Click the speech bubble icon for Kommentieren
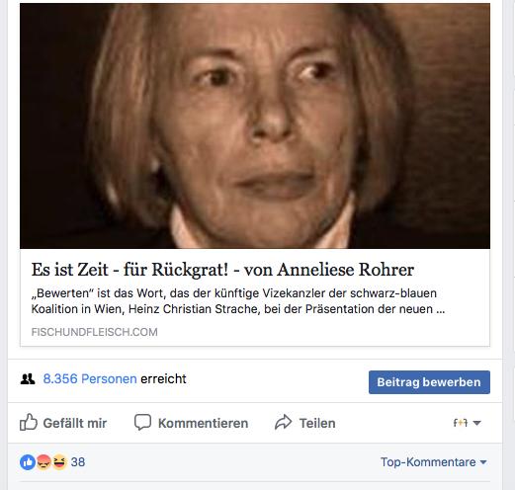This screenshot has height=490, width=515. pyautogui.click(x=142, y=422)
